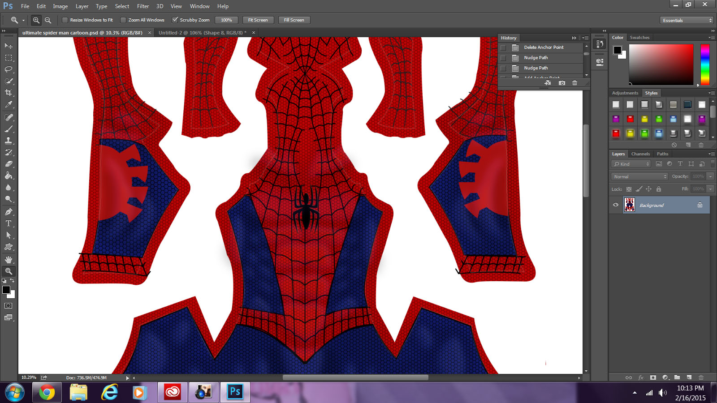
Task: Switch to the Paths tab
Action: (662, 154)
